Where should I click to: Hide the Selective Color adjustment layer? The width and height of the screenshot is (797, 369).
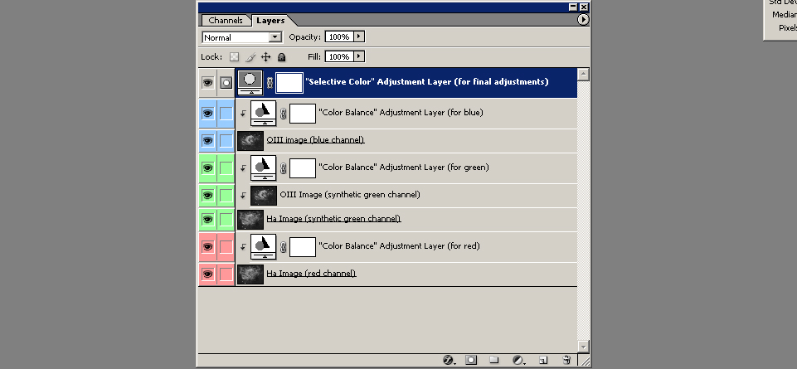click(207, 82)
